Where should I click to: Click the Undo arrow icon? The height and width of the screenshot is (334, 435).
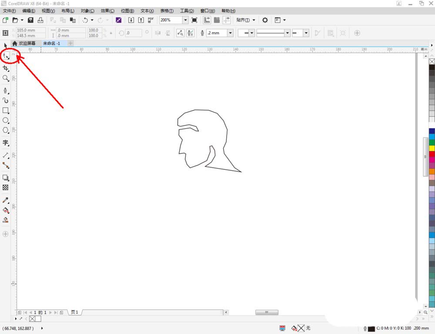85,20
